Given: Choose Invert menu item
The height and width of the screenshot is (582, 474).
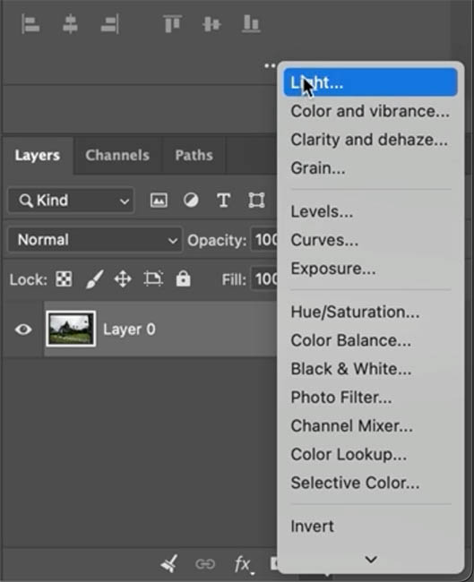Looking at the screenshot, I should point(370,526).
